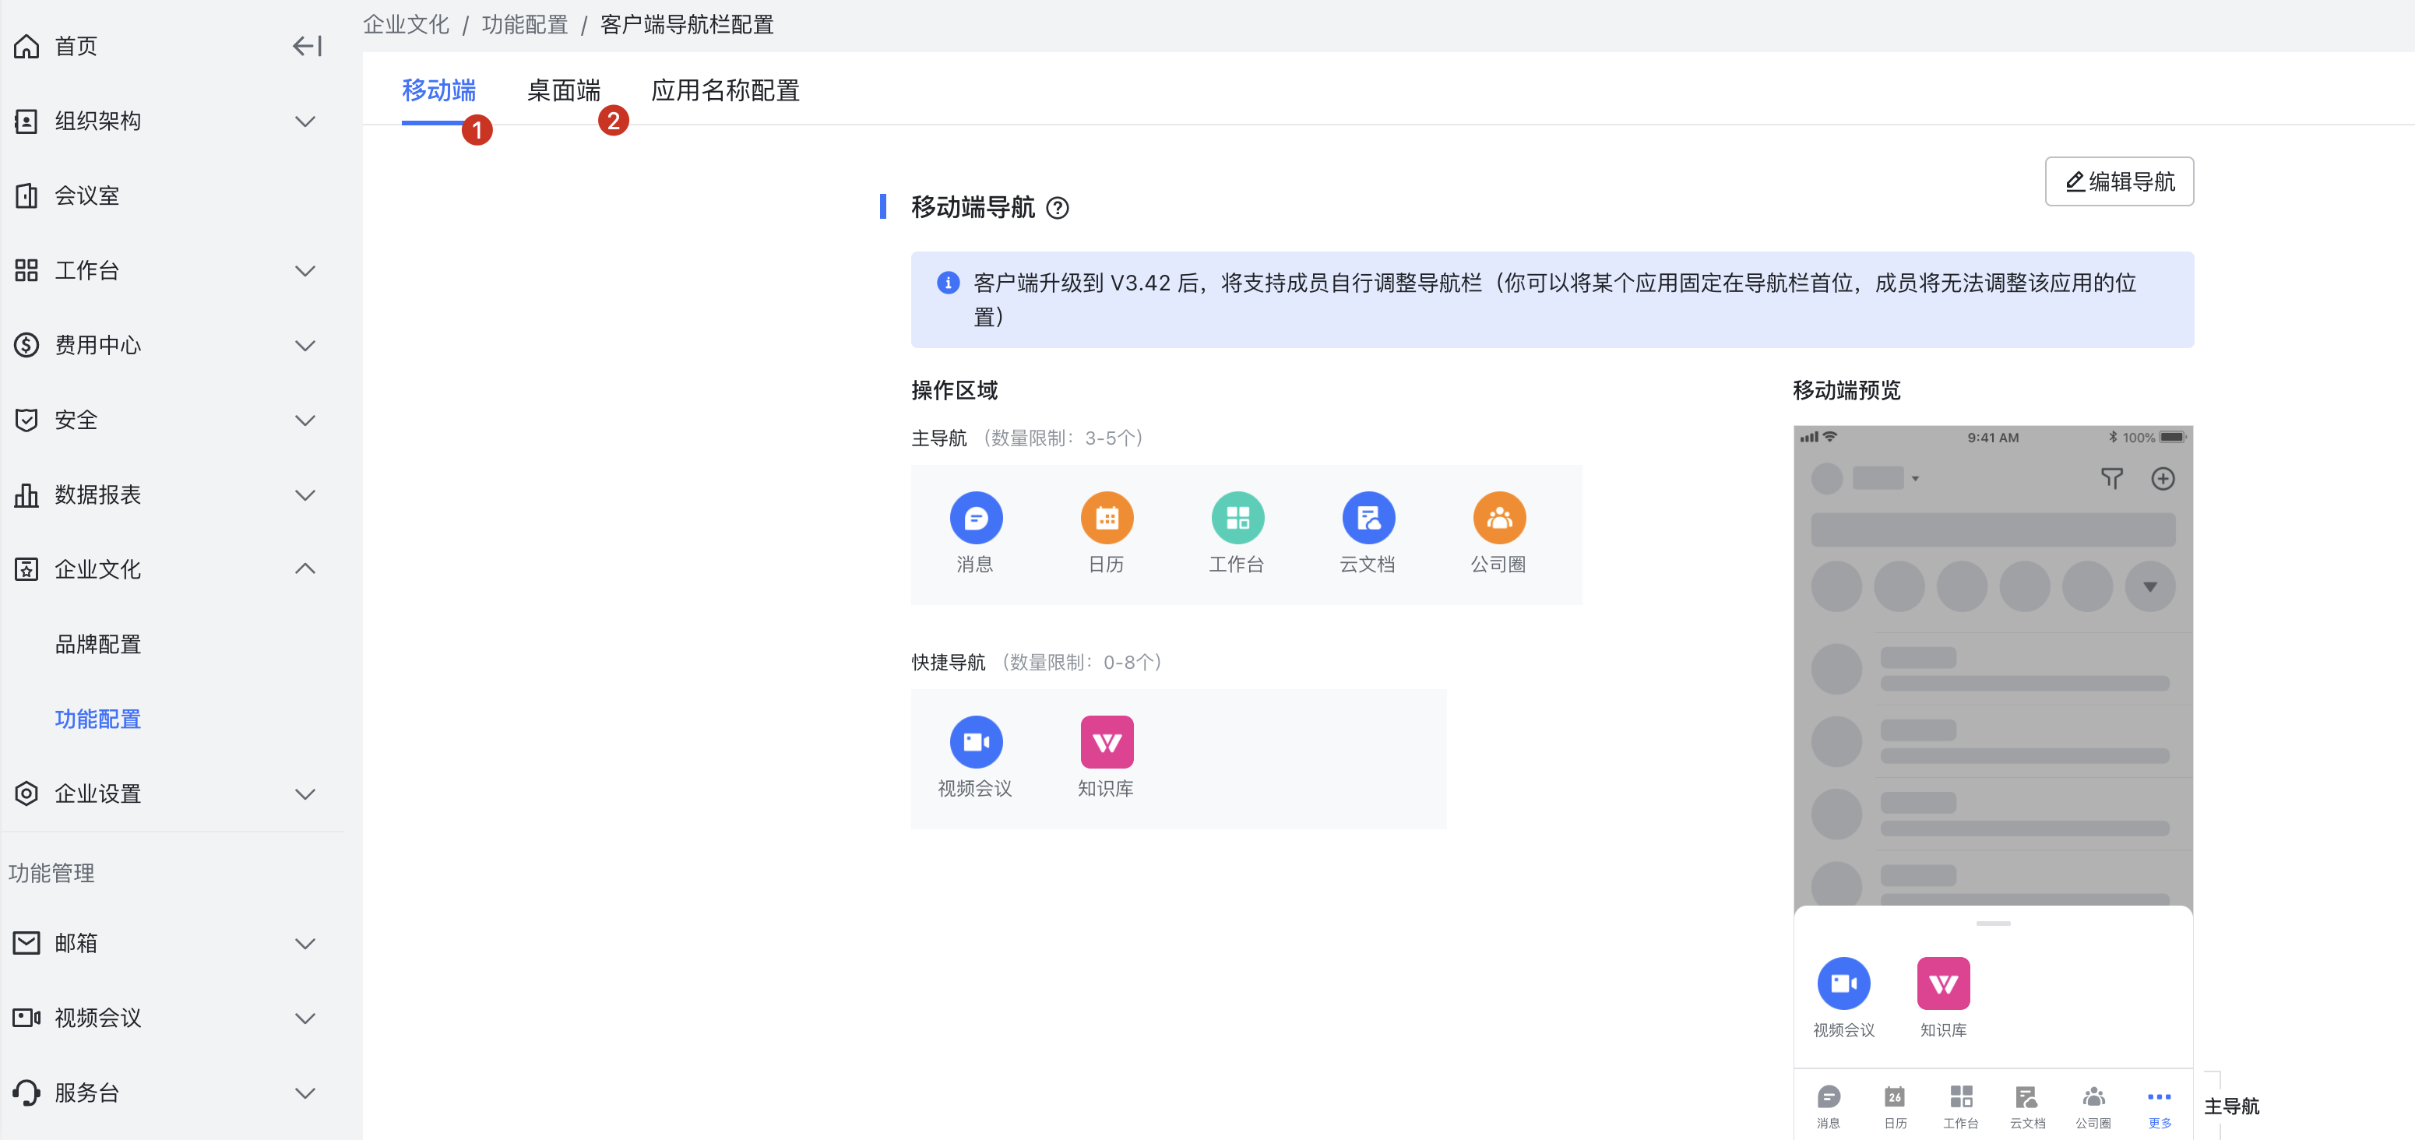The height and width of the screenshot is (1140, 2415).
Task: Expand the 邮箱 chevron
Action: point(305,943)
